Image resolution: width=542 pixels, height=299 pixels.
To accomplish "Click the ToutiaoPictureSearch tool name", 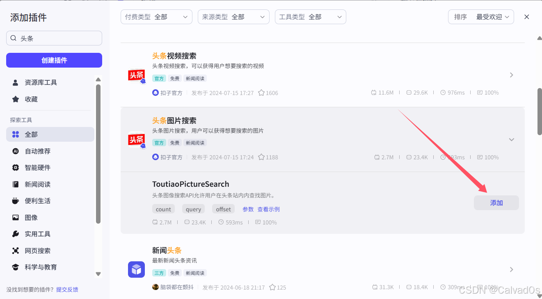I will point(191,184).
